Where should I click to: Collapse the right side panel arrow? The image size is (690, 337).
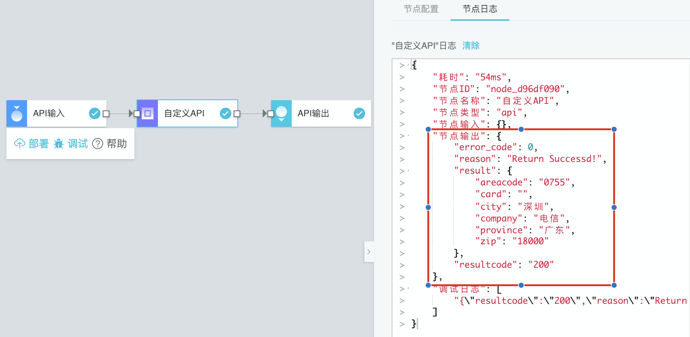[x=369, y=252]
